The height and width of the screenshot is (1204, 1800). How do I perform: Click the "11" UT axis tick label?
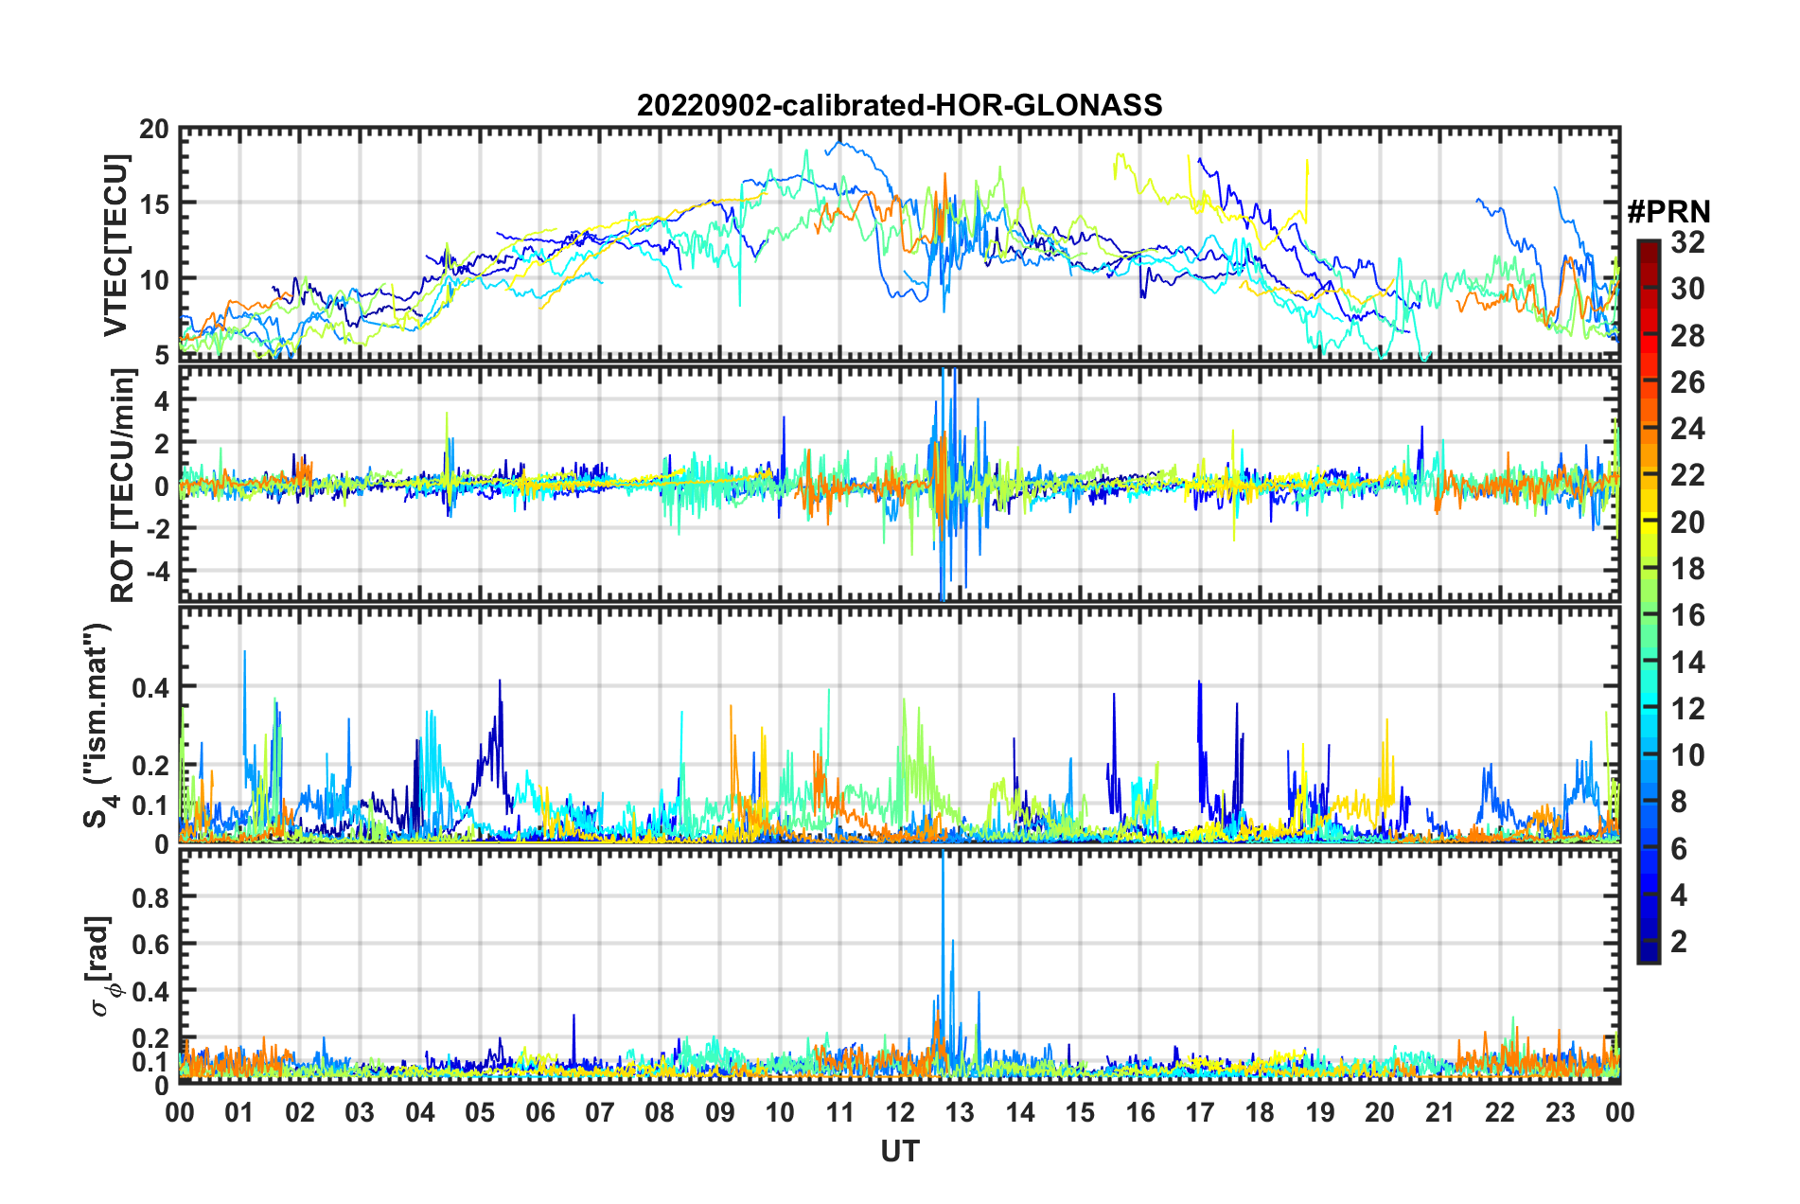[839, 1112]
